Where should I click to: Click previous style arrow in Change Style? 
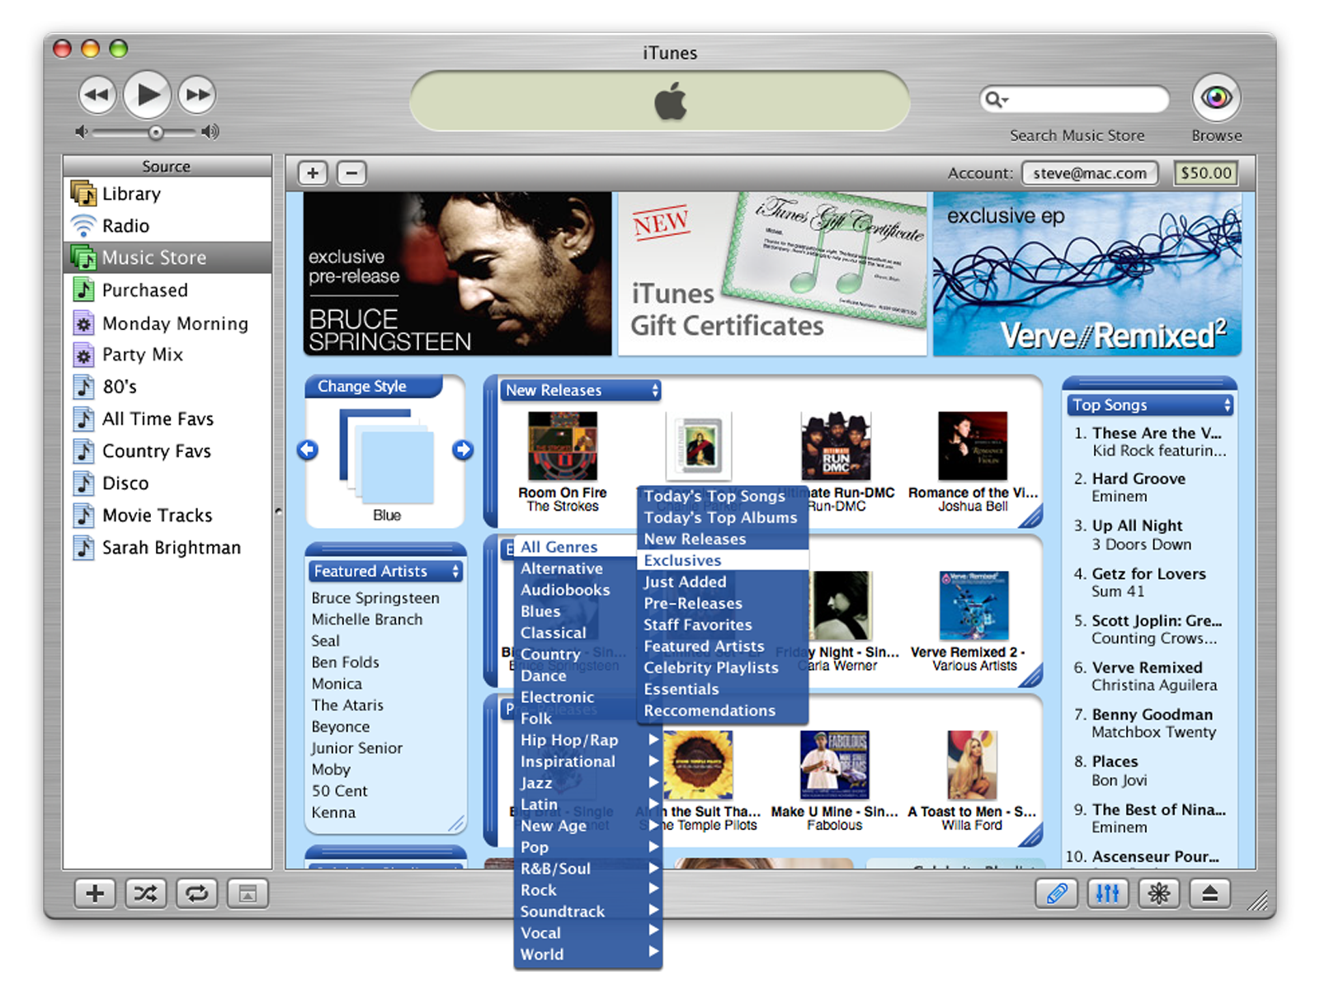[308, 450]
